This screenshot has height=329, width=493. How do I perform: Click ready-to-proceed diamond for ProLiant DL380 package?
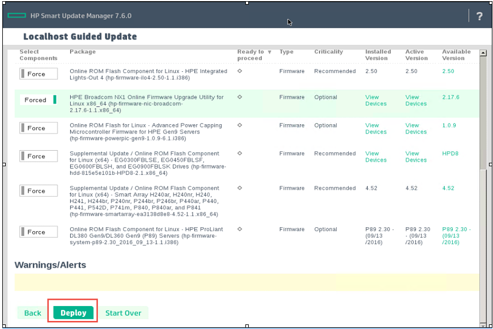(240, 229)
